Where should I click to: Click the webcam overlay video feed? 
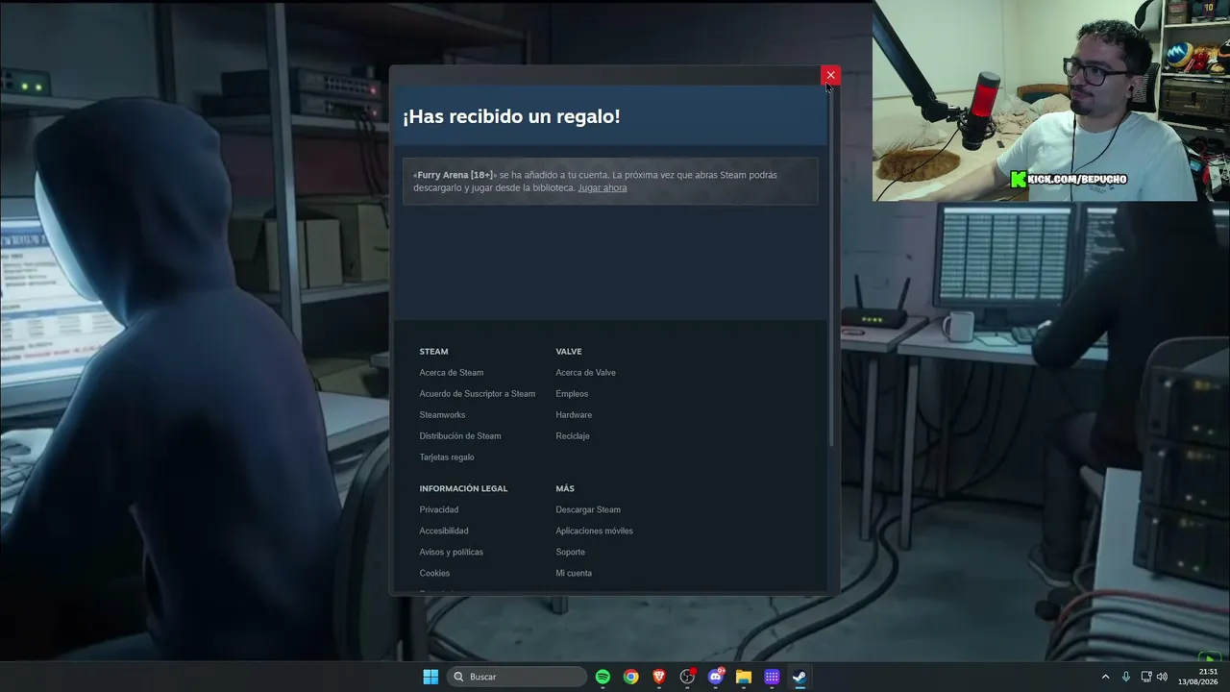pyautogui.click(x=1051, y=101)
